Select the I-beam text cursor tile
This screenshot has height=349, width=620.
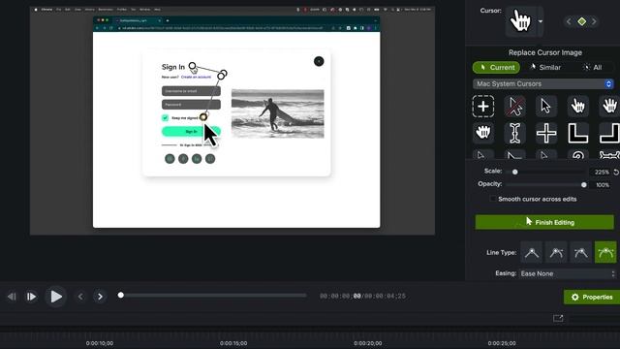pyautogui.click(x=514, y=133)
